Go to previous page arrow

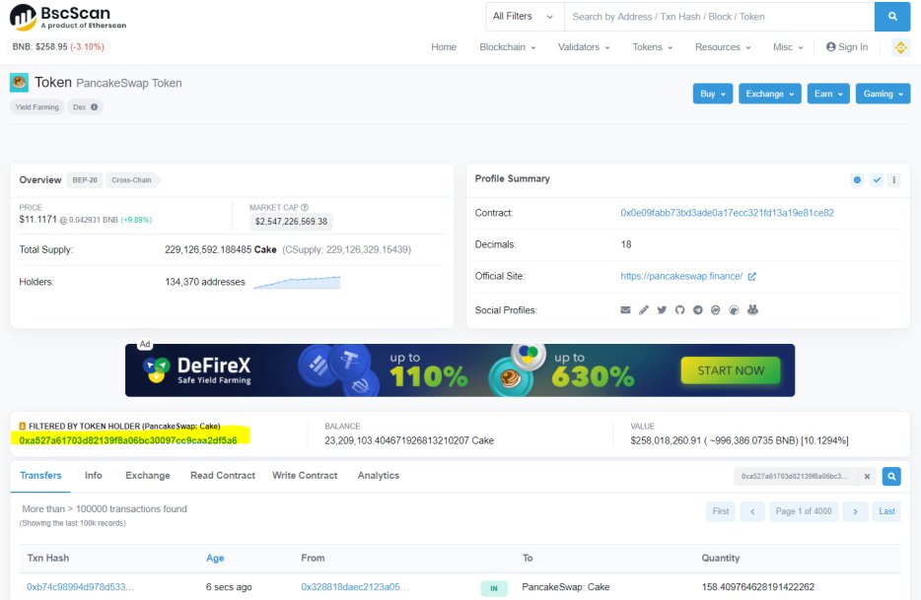(752, 511)
